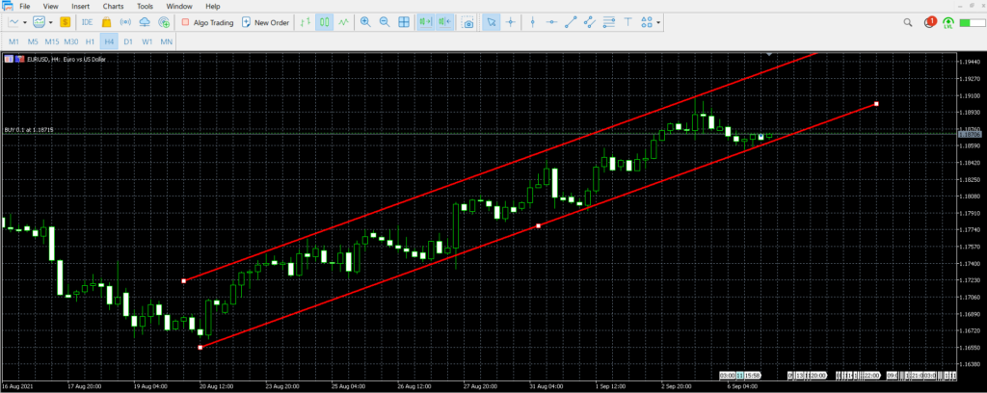Switch to the D1 timeframe
The height and width of the screenshot is (393, 987).
pyautogui.click(x=128, y=42)
